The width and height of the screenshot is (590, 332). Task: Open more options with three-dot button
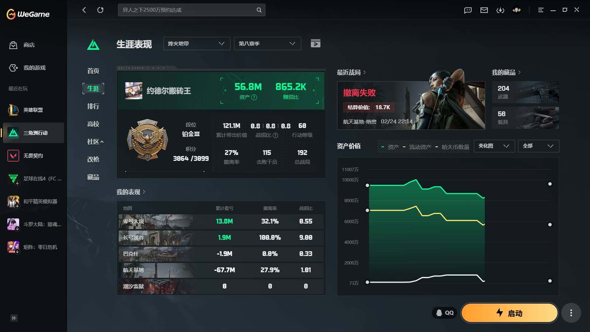pyautogui.click(x=571, y=313)
